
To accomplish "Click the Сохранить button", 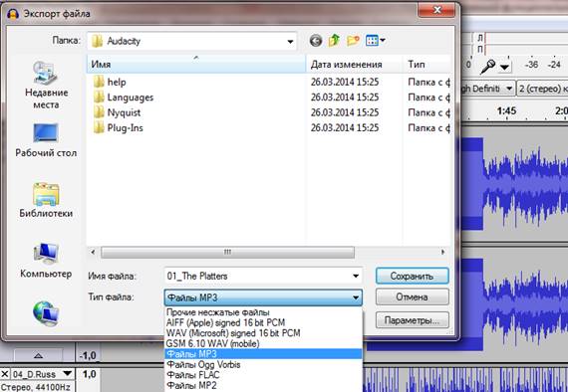I will [x=412, y=277].
